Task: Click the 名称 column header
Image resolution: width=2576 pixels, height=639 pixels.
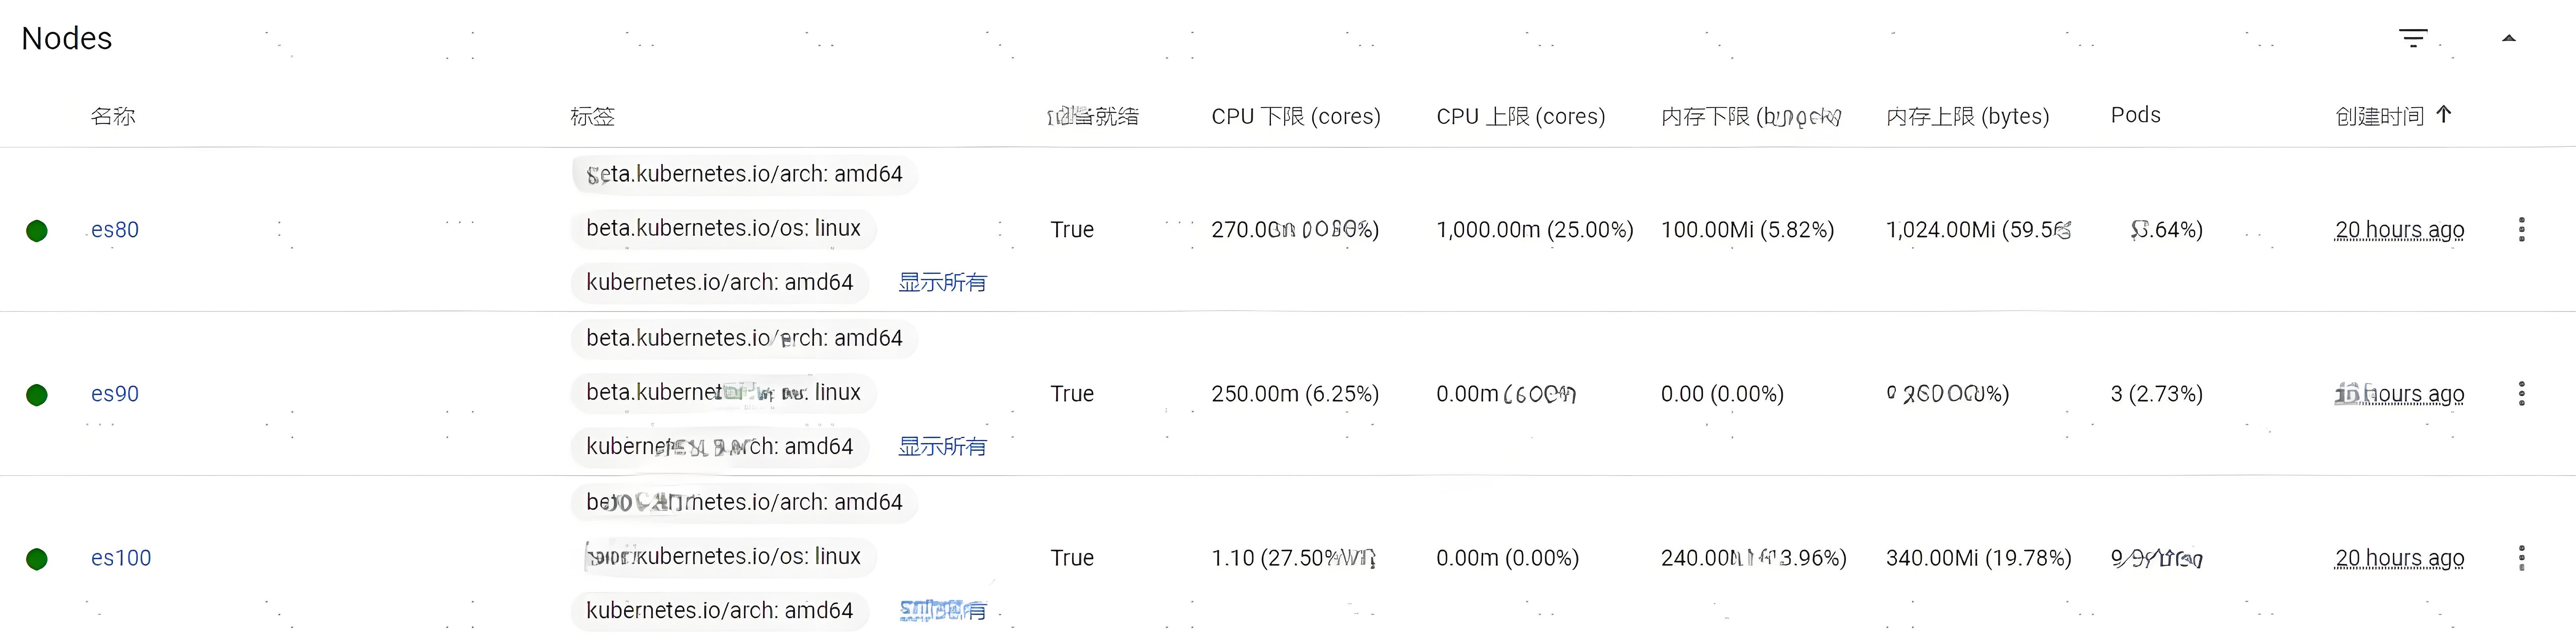Action: point(113,116)
